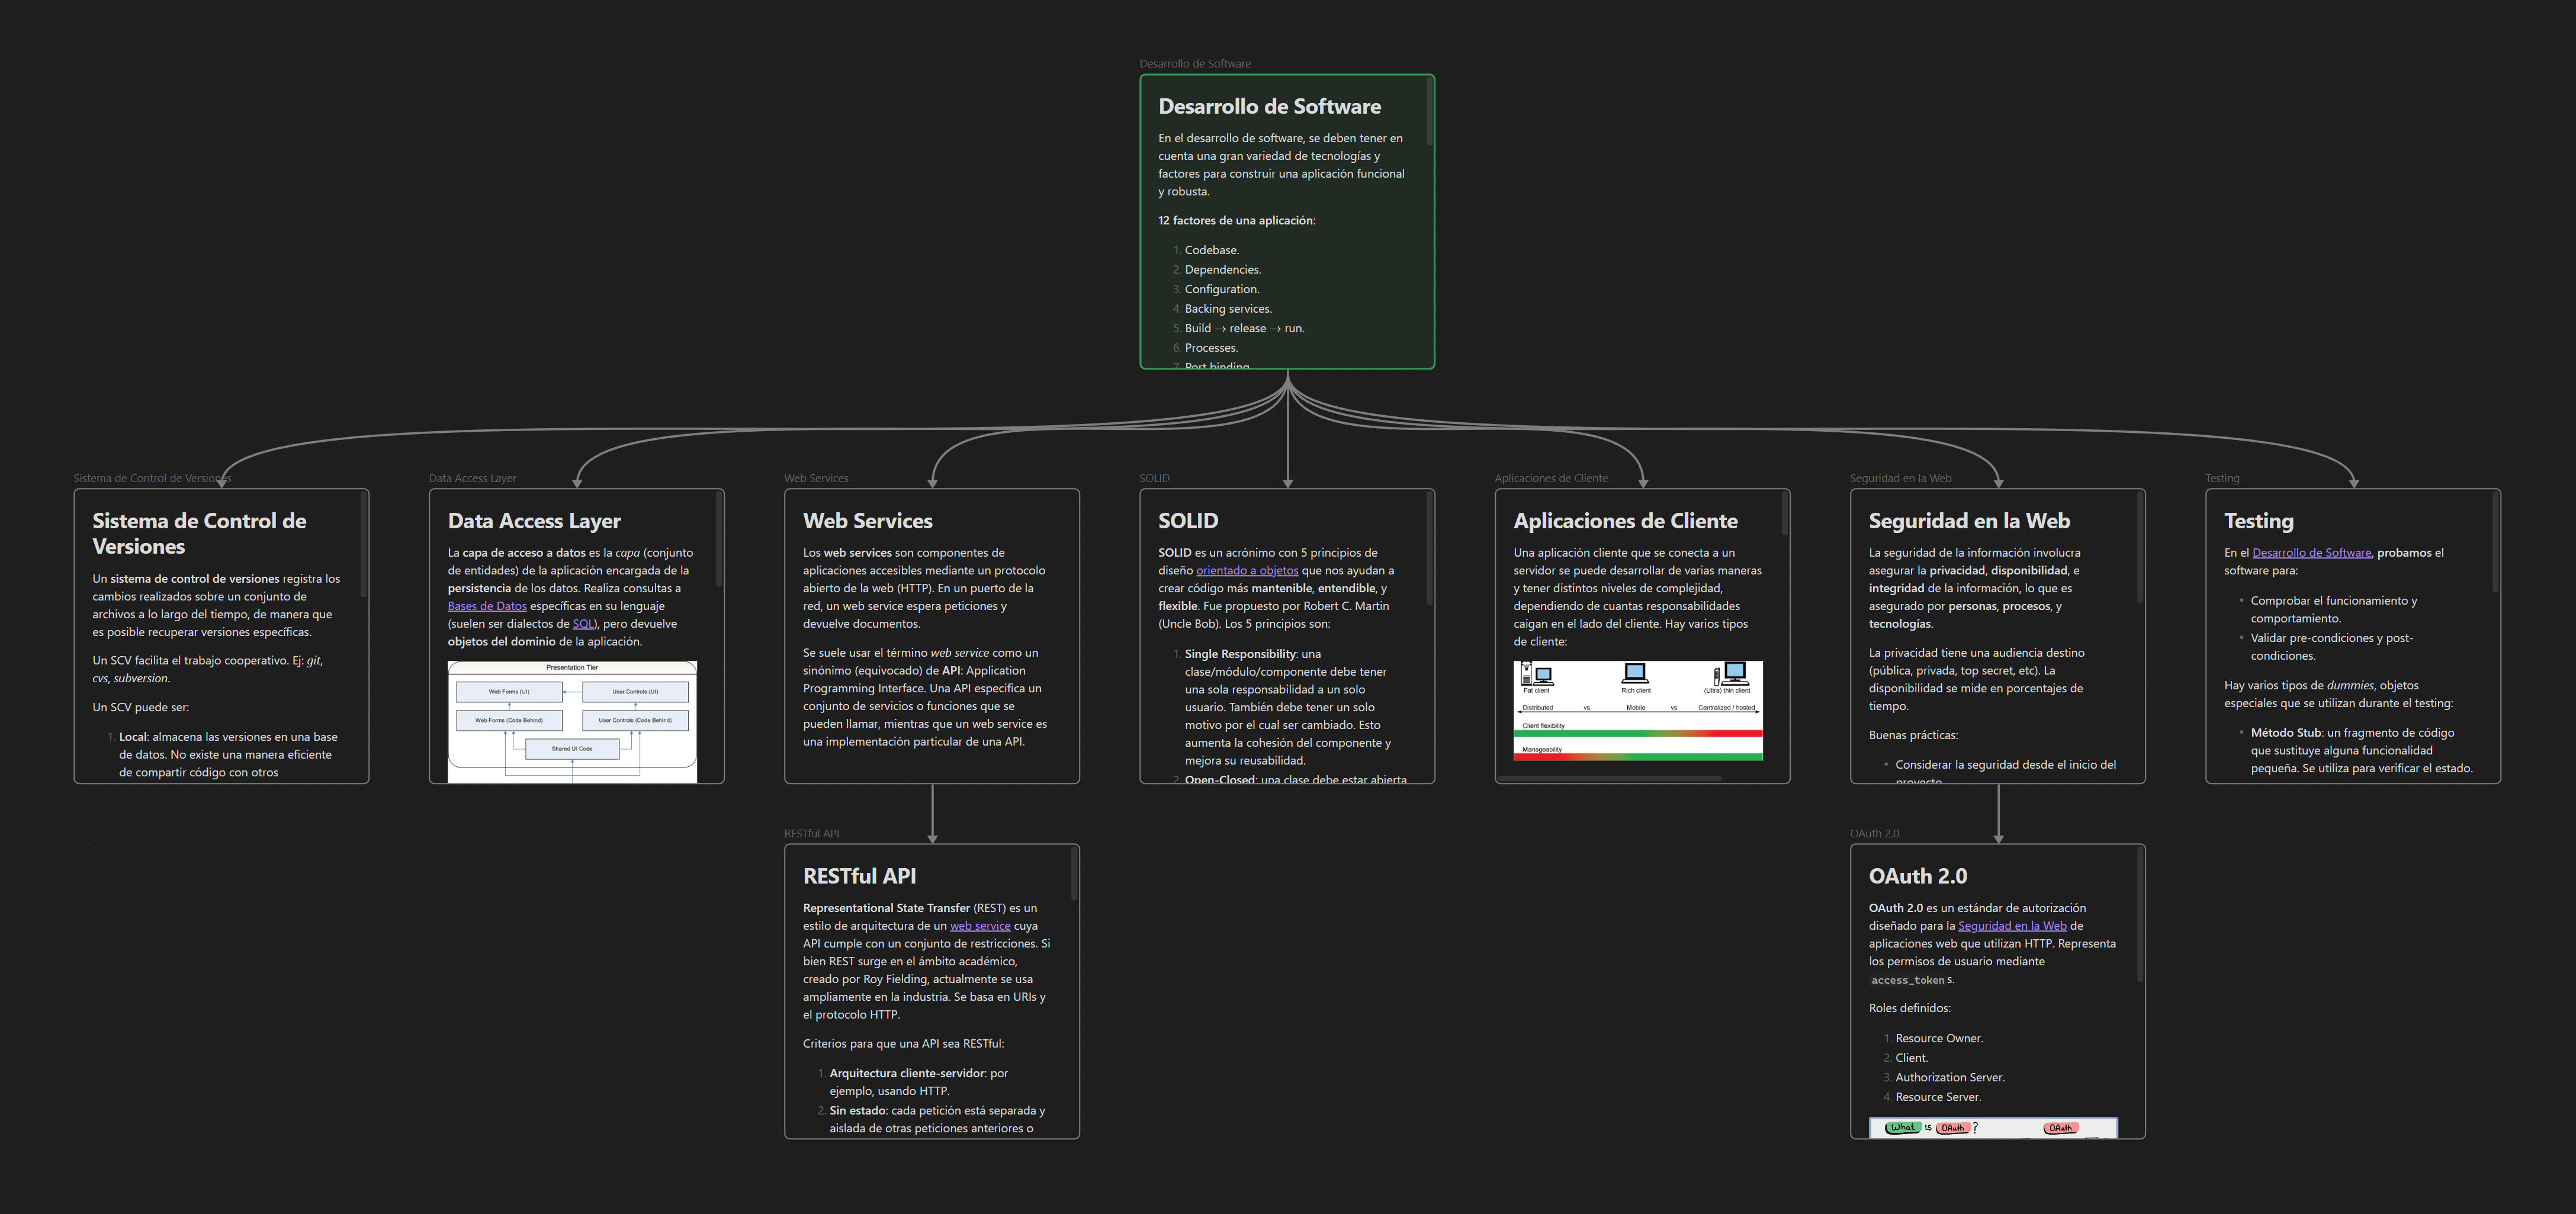Click the SOLID card's vertical scrollbar
This screenshot has width=2576, height=1214.
click(x=1429, y=549)
